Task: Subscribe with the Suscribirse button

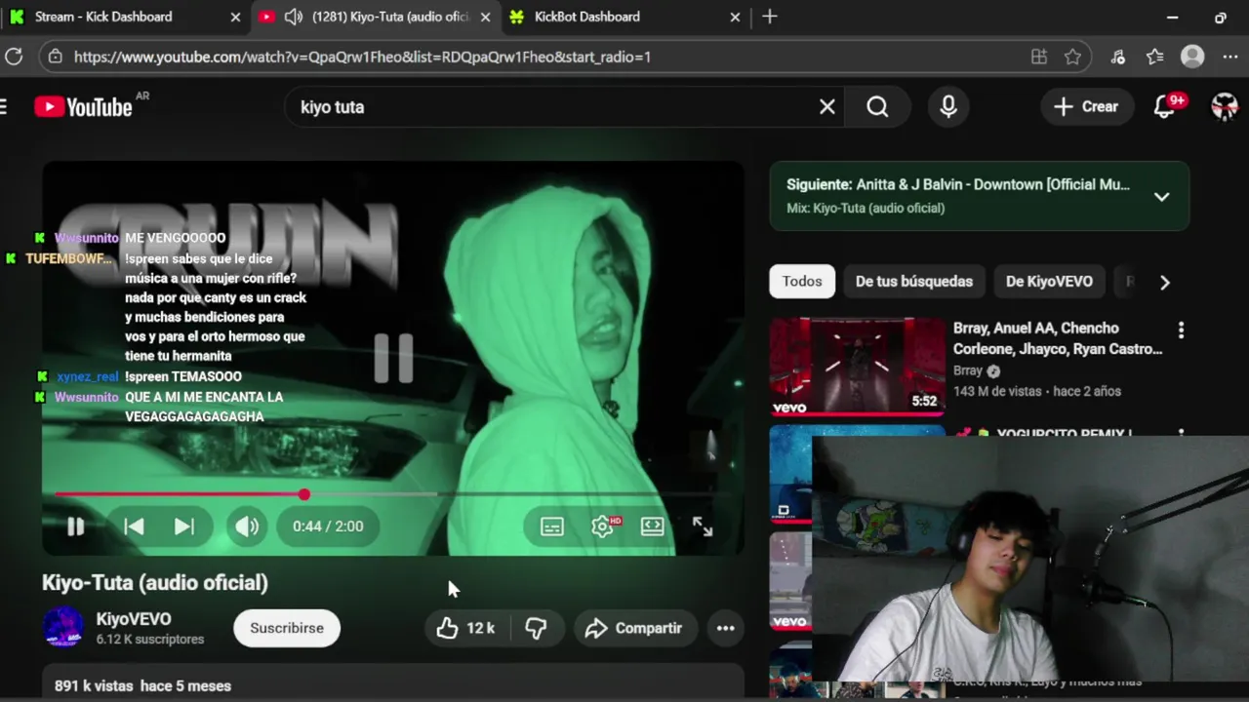Action: click(287, 628)
